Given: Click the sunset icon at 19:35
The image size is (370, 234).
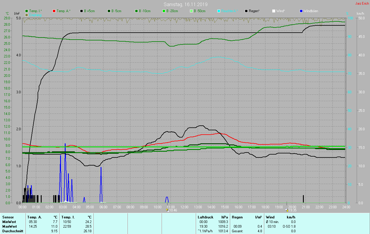Looking at the screenshot, I should click(x=286, y=210).
